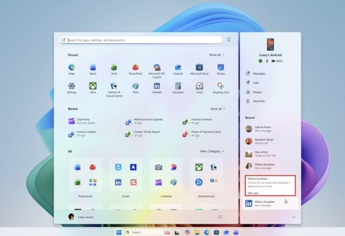Select Send files in the phone panel
Viewport: 345px width, 236px height.
tap(255, 101)
